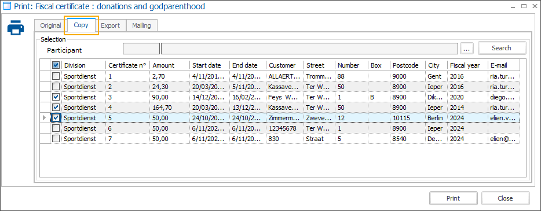Sort by the Start date column header
Viewport: 541px width, 211px height.
pyautogui.click(x=210, y=65)
